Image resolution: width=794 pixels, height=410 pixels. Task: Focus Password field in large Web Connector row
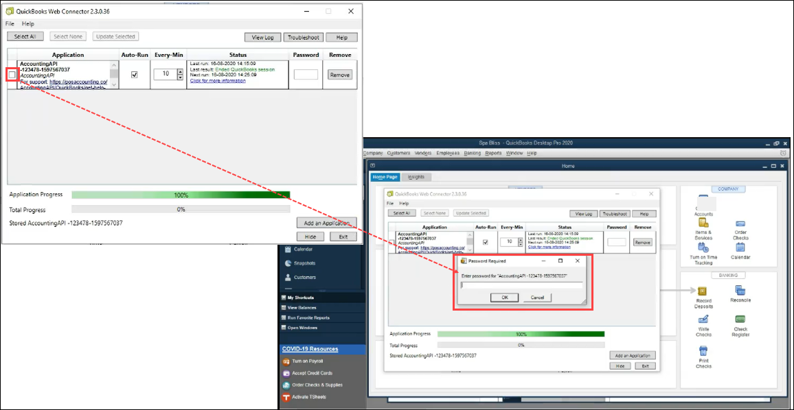(x=306, y=74)
